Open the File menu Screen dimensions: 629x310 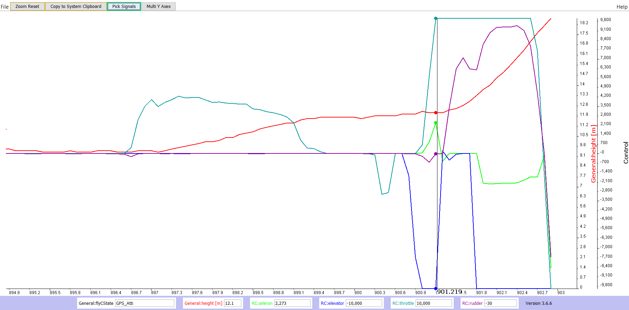pyautogui.click(x=4, y=7)
